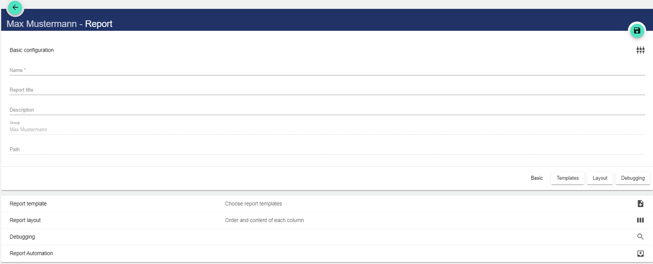653x264 pixels.
Task: Click the Group field showing Max Mustermann
Action: [326, 130]
